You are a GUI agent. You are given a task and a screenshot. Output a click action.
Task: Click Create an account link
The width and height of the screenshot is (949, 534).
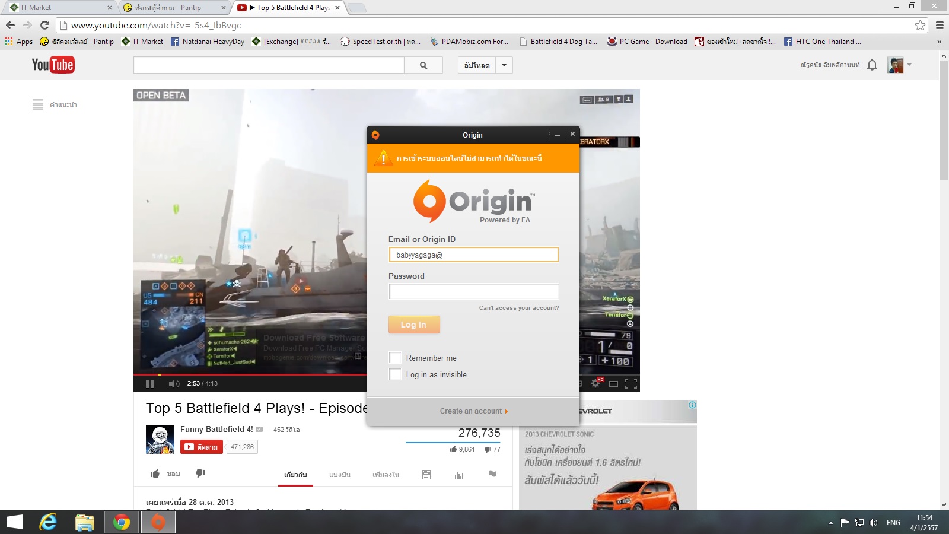click(x=474, y=411)
